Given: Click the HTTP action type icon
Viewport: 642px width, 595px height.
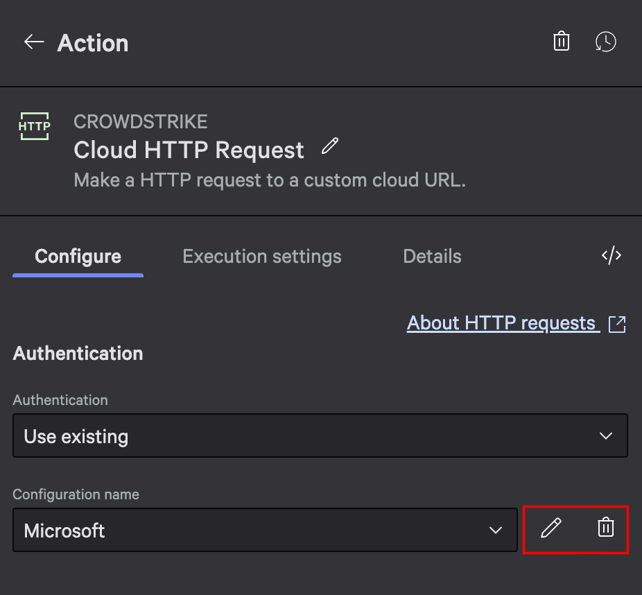Looking at the screenshot, I should click(35, 126).
